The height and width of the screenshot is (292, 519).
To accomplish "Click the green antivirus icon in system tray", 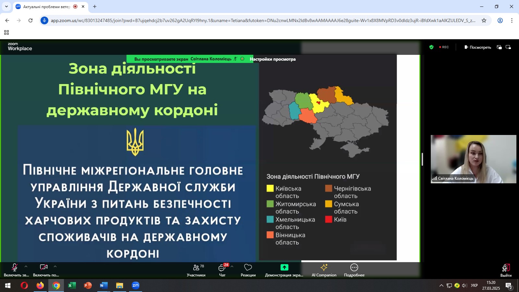I will tap(457, 286).
